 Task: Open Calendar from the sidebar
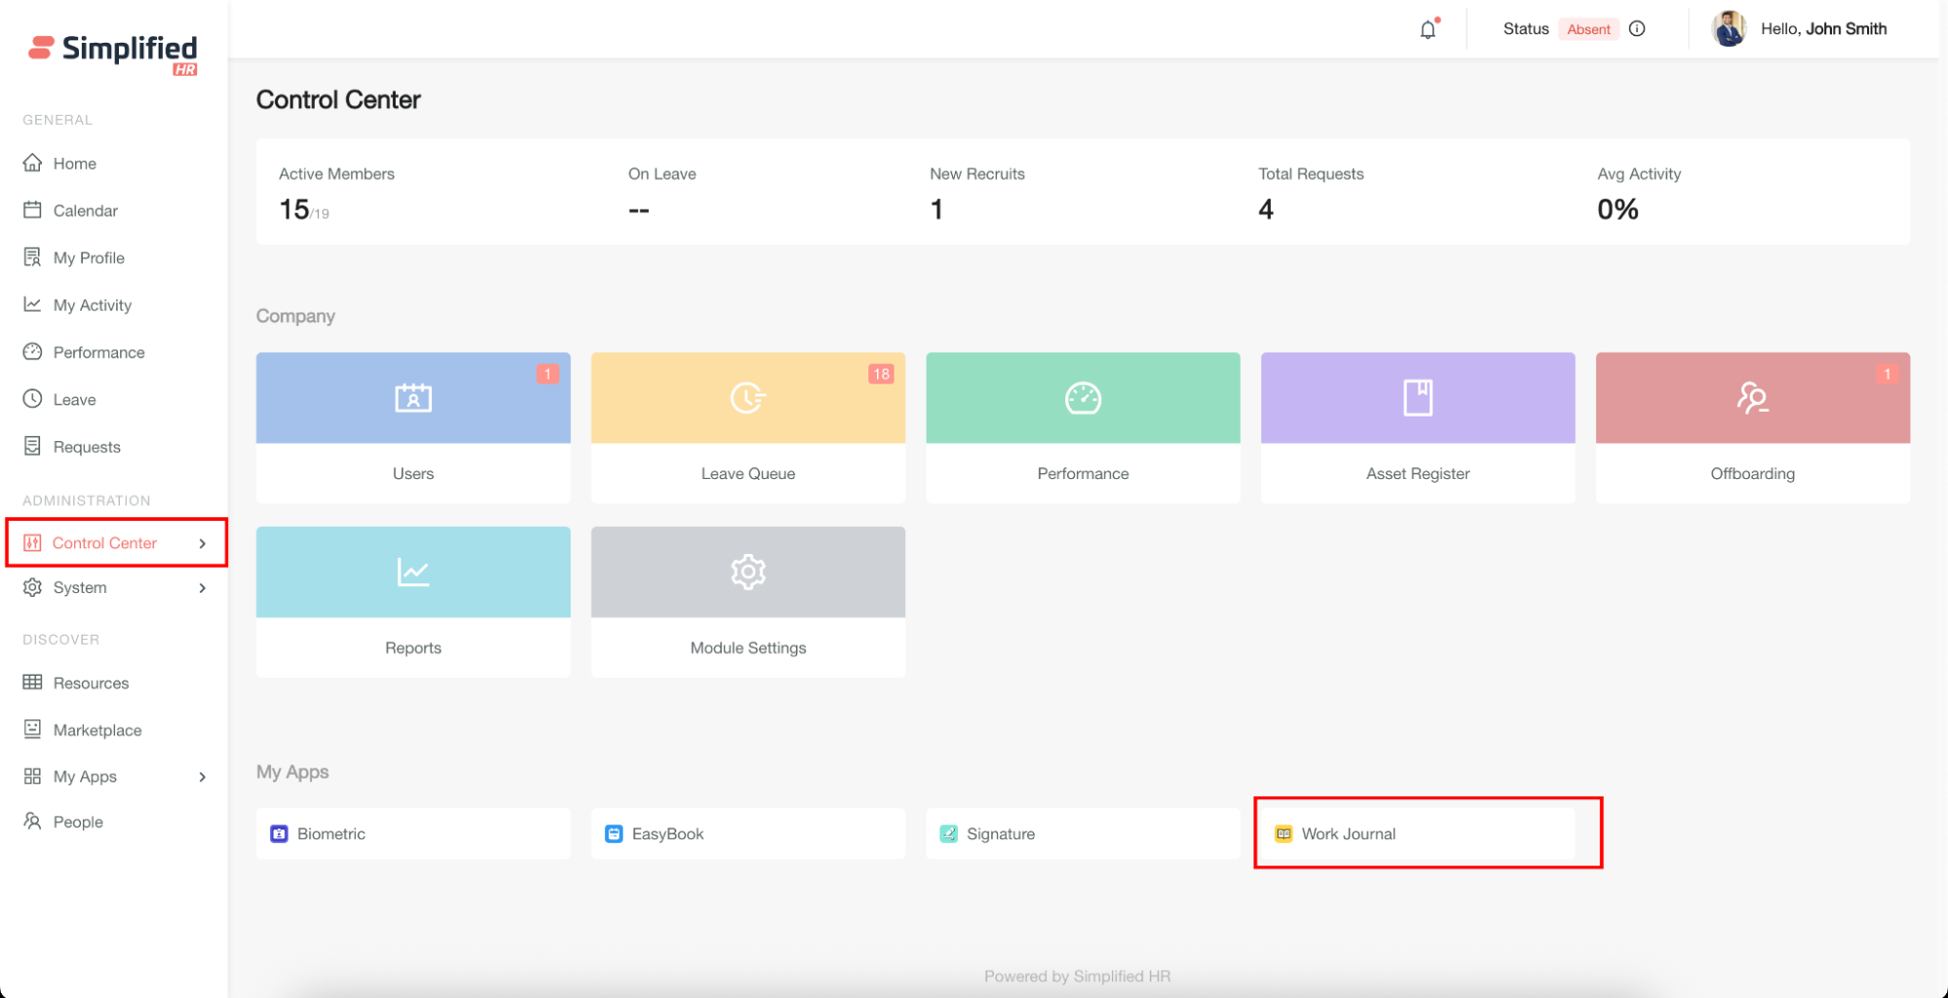[x=85, y=210]
